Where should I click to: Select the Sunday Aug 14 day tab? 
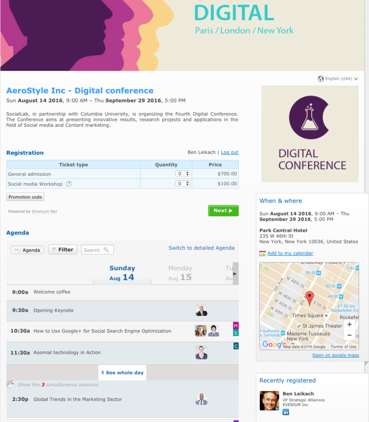tap(122, 273)
